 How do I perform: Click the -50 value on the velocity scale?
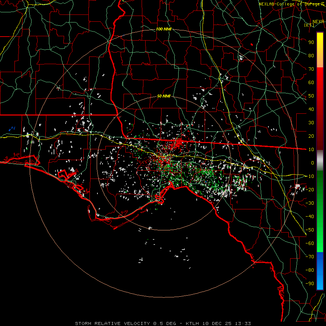310,230
